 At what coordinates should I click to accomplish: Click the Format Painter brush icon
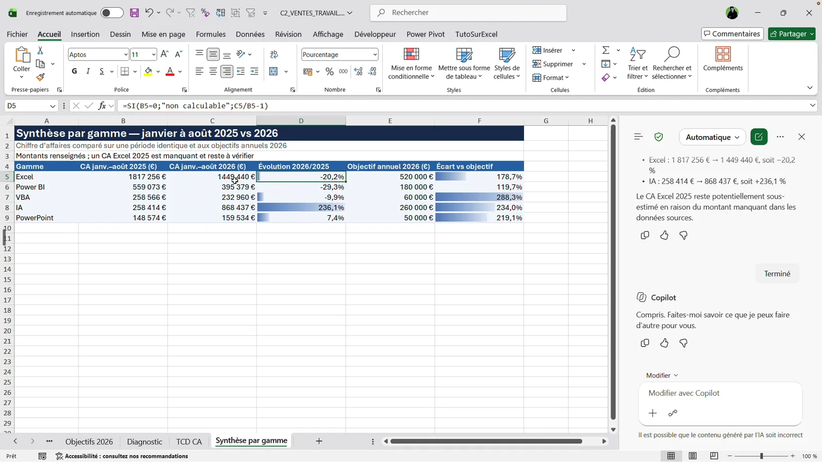point(41,77)
